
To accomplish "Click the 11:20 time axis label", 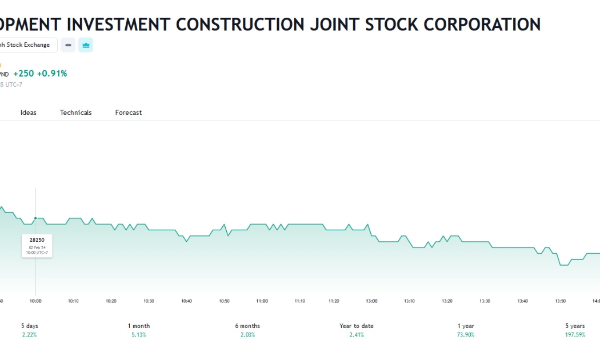I will coord(334,301).
